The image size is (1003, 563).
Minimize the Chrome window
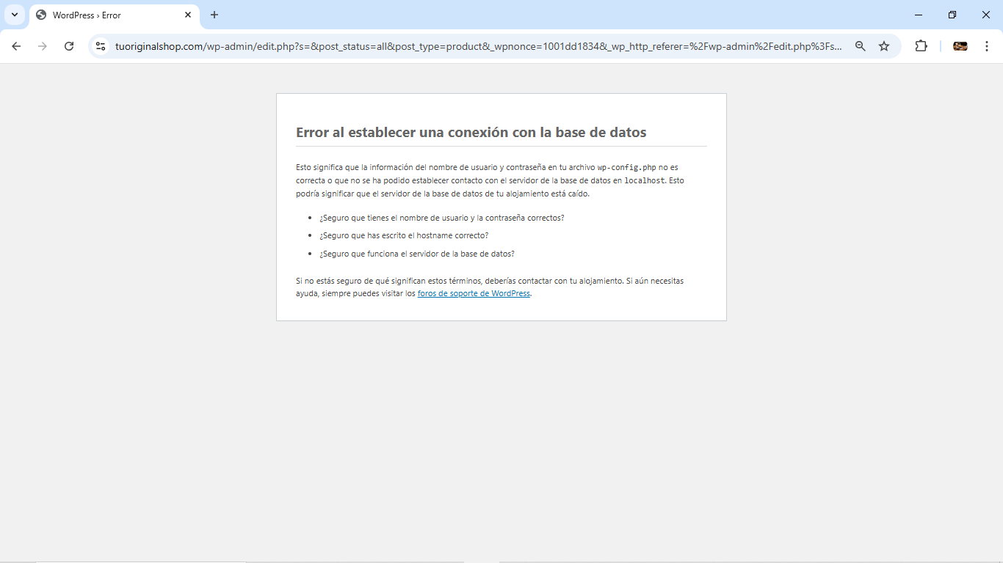(x=919, y=15)
